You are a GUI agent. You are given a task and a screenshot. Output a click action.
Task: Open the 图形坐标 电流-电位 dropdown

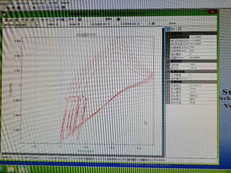point(27,25)
